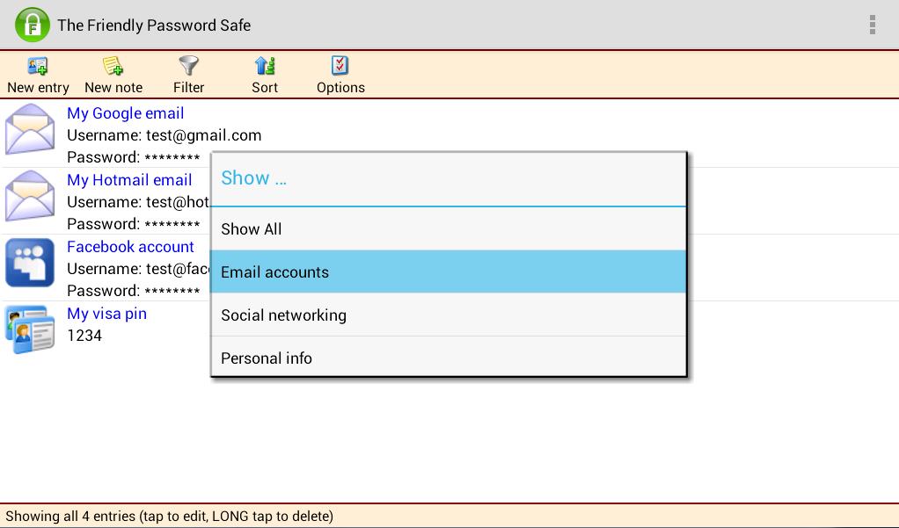The image size is (899, 528).
Task: Tap the Facebook Password masked line
Action: click(x=134, y=291)
